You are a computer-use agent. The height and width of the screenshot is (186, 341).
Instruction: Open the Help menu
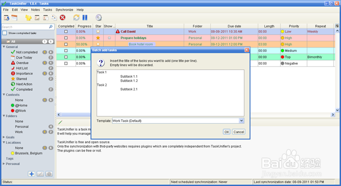pos(80,10)
